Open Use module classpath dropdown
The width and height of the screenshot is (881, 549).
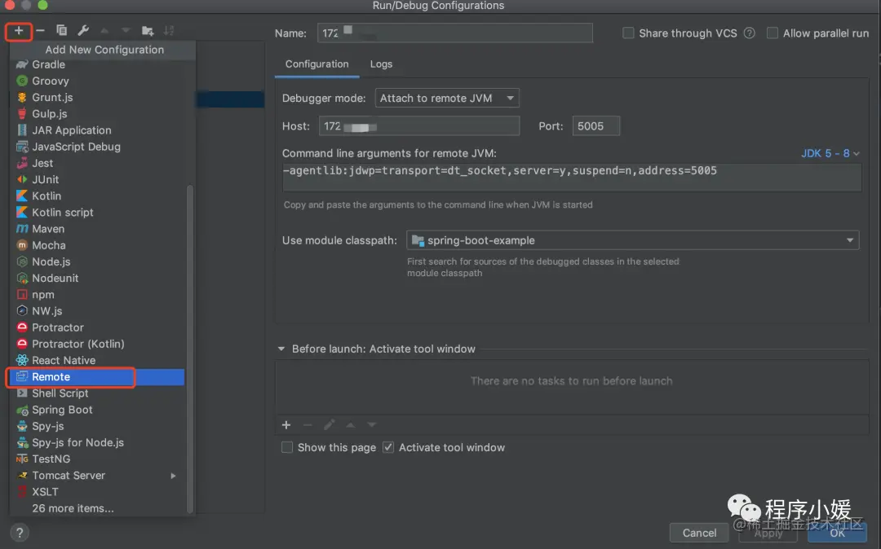pyautogui.click(x=633, y=240)
